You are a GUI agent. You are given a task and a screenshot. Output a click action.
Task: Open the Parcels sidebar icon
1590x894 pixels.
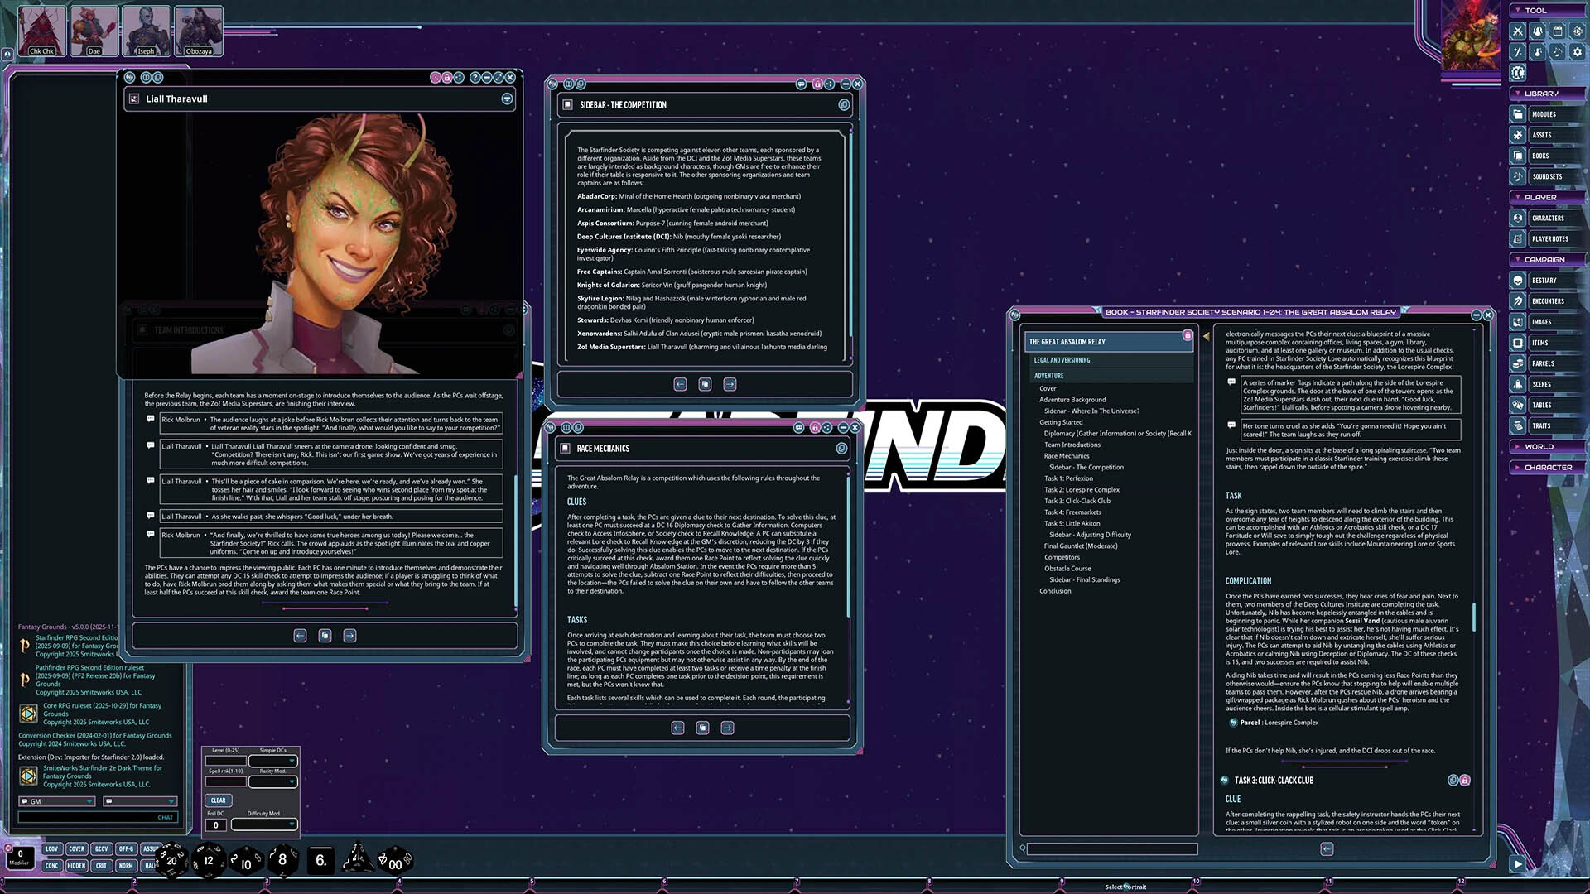pos(1518,363)
